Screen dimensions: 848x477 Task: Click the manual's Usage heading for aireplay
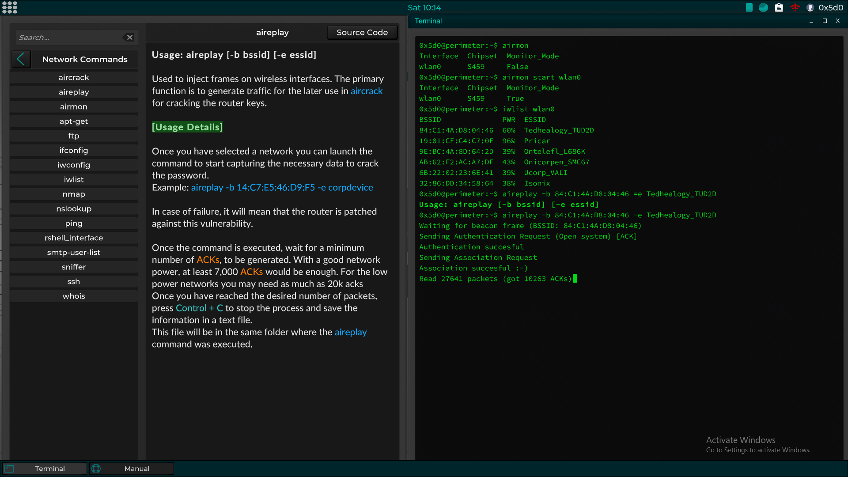coord(234,55)
